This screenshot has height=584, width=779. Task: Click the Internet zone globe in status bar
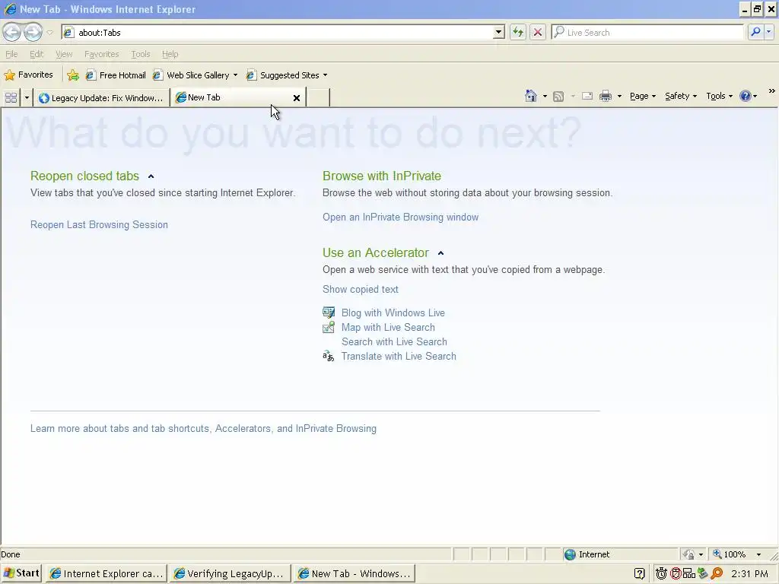571,554
